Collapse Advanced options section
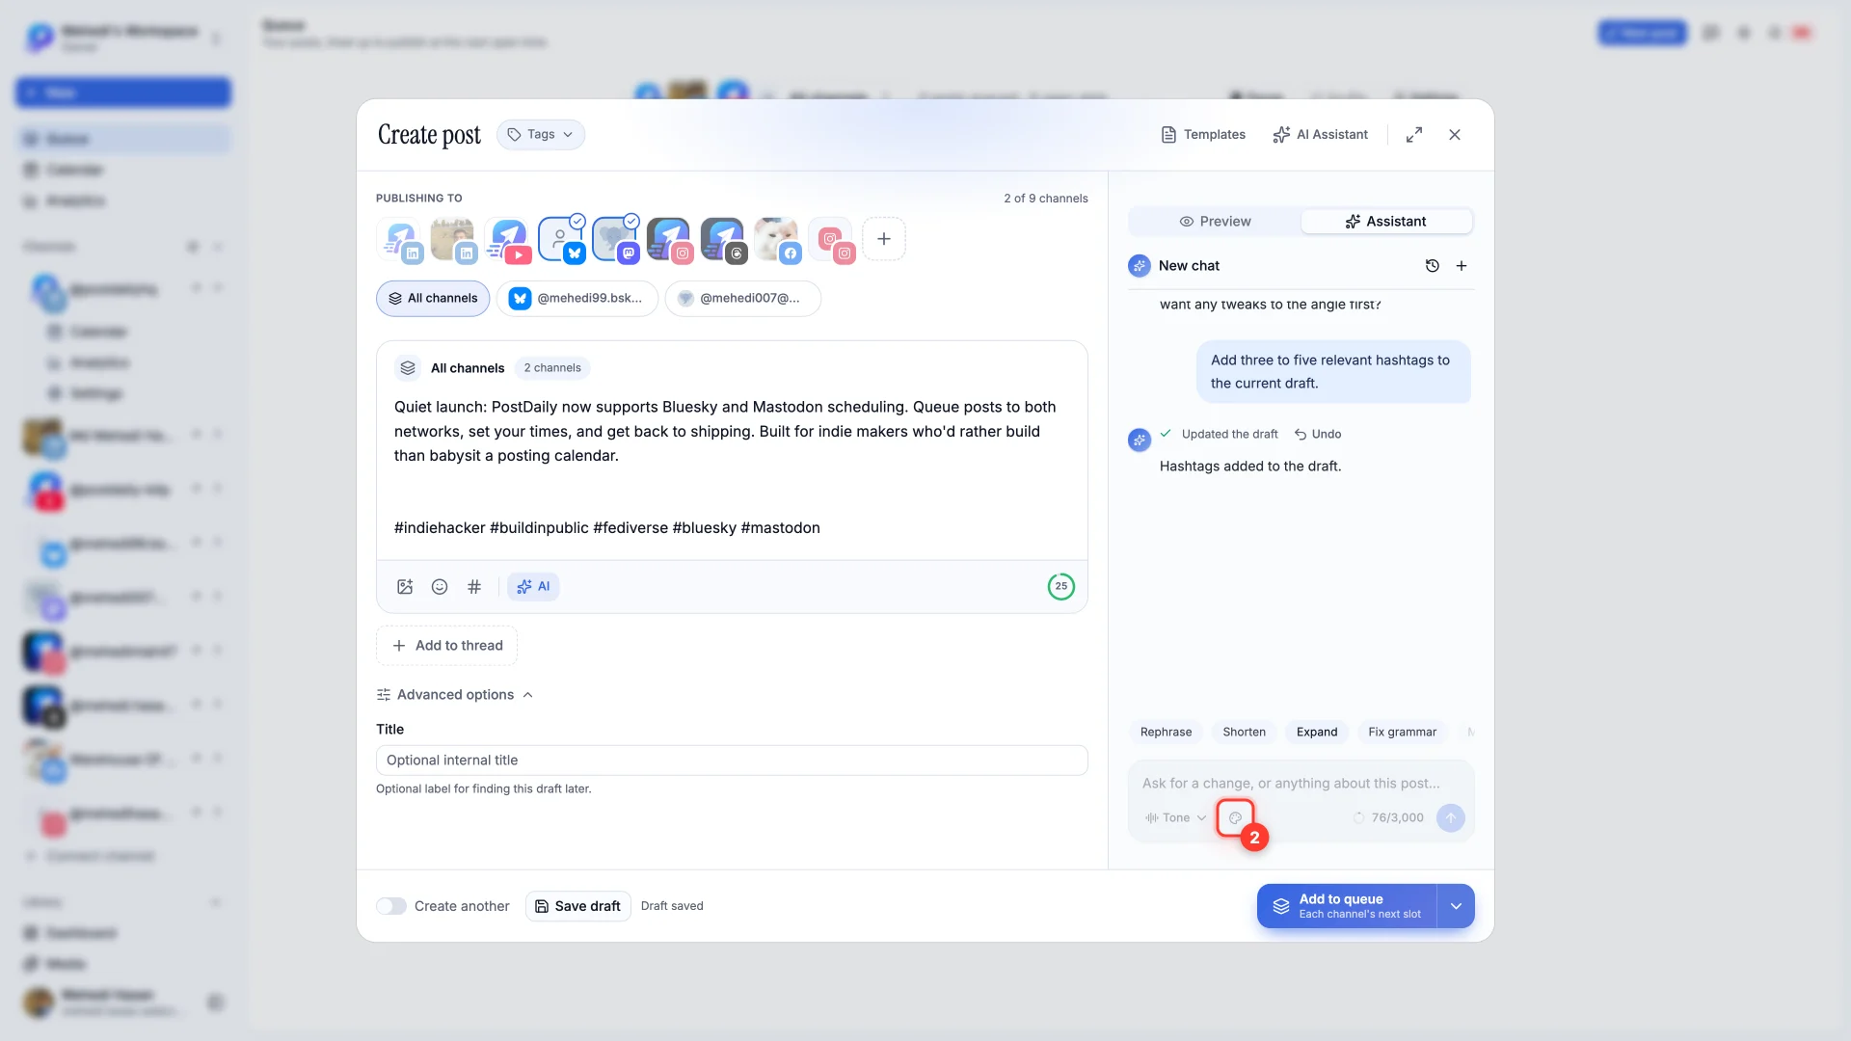This screenshot has width=1851, height=1041. 455,695
